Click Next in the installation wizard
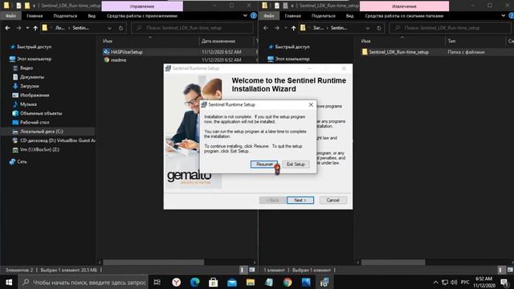The height and width of the screenshot is (289, 514). tap(300, 200)
